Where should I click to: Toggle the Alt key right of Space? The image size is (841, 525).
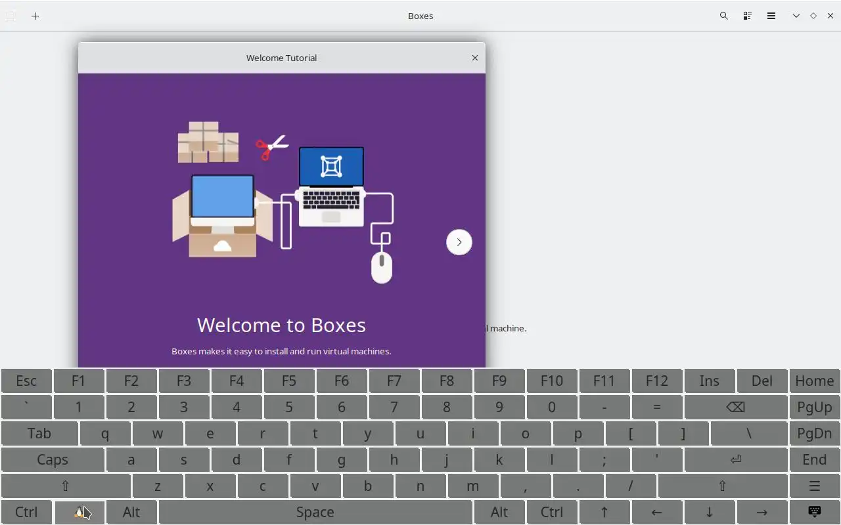499,512
